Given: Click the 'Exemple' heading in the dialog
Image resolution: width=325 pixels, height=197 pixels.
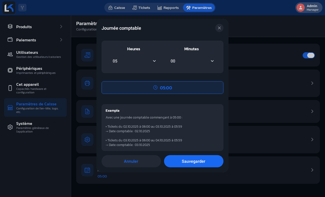Looking at the screenshot, I should [x=112, y=110].
